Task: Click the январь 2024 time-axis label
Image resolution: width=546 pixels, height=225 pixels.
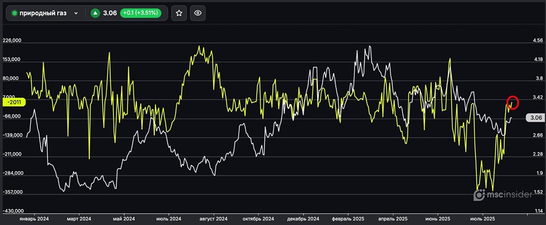Action: 34,219
